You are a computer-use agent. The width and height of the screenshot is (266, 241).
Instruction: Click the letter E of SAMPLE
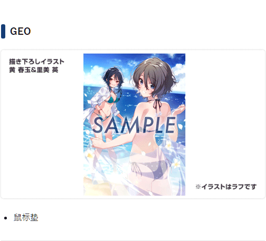click(x=170, y=125)
